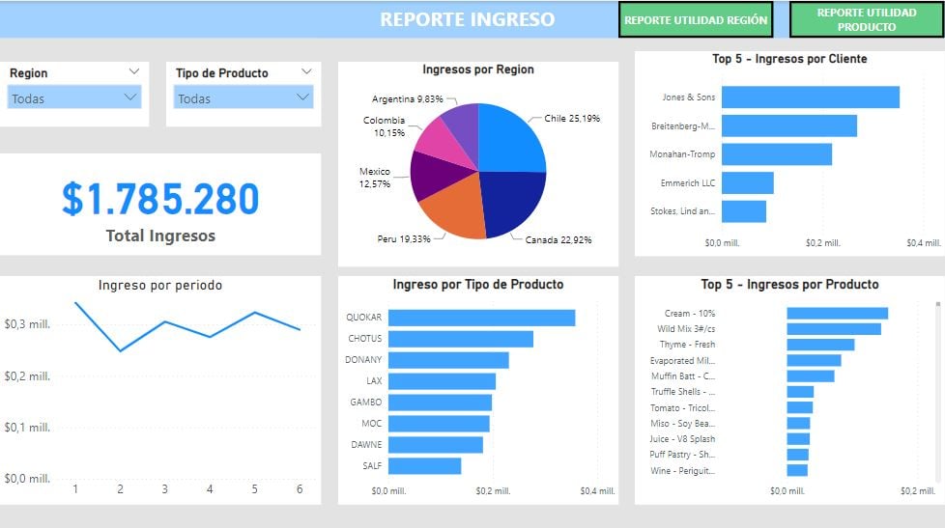Click the Total Ingresos card value
Viewport: 945px width, 528px height.
coord(160,199)
